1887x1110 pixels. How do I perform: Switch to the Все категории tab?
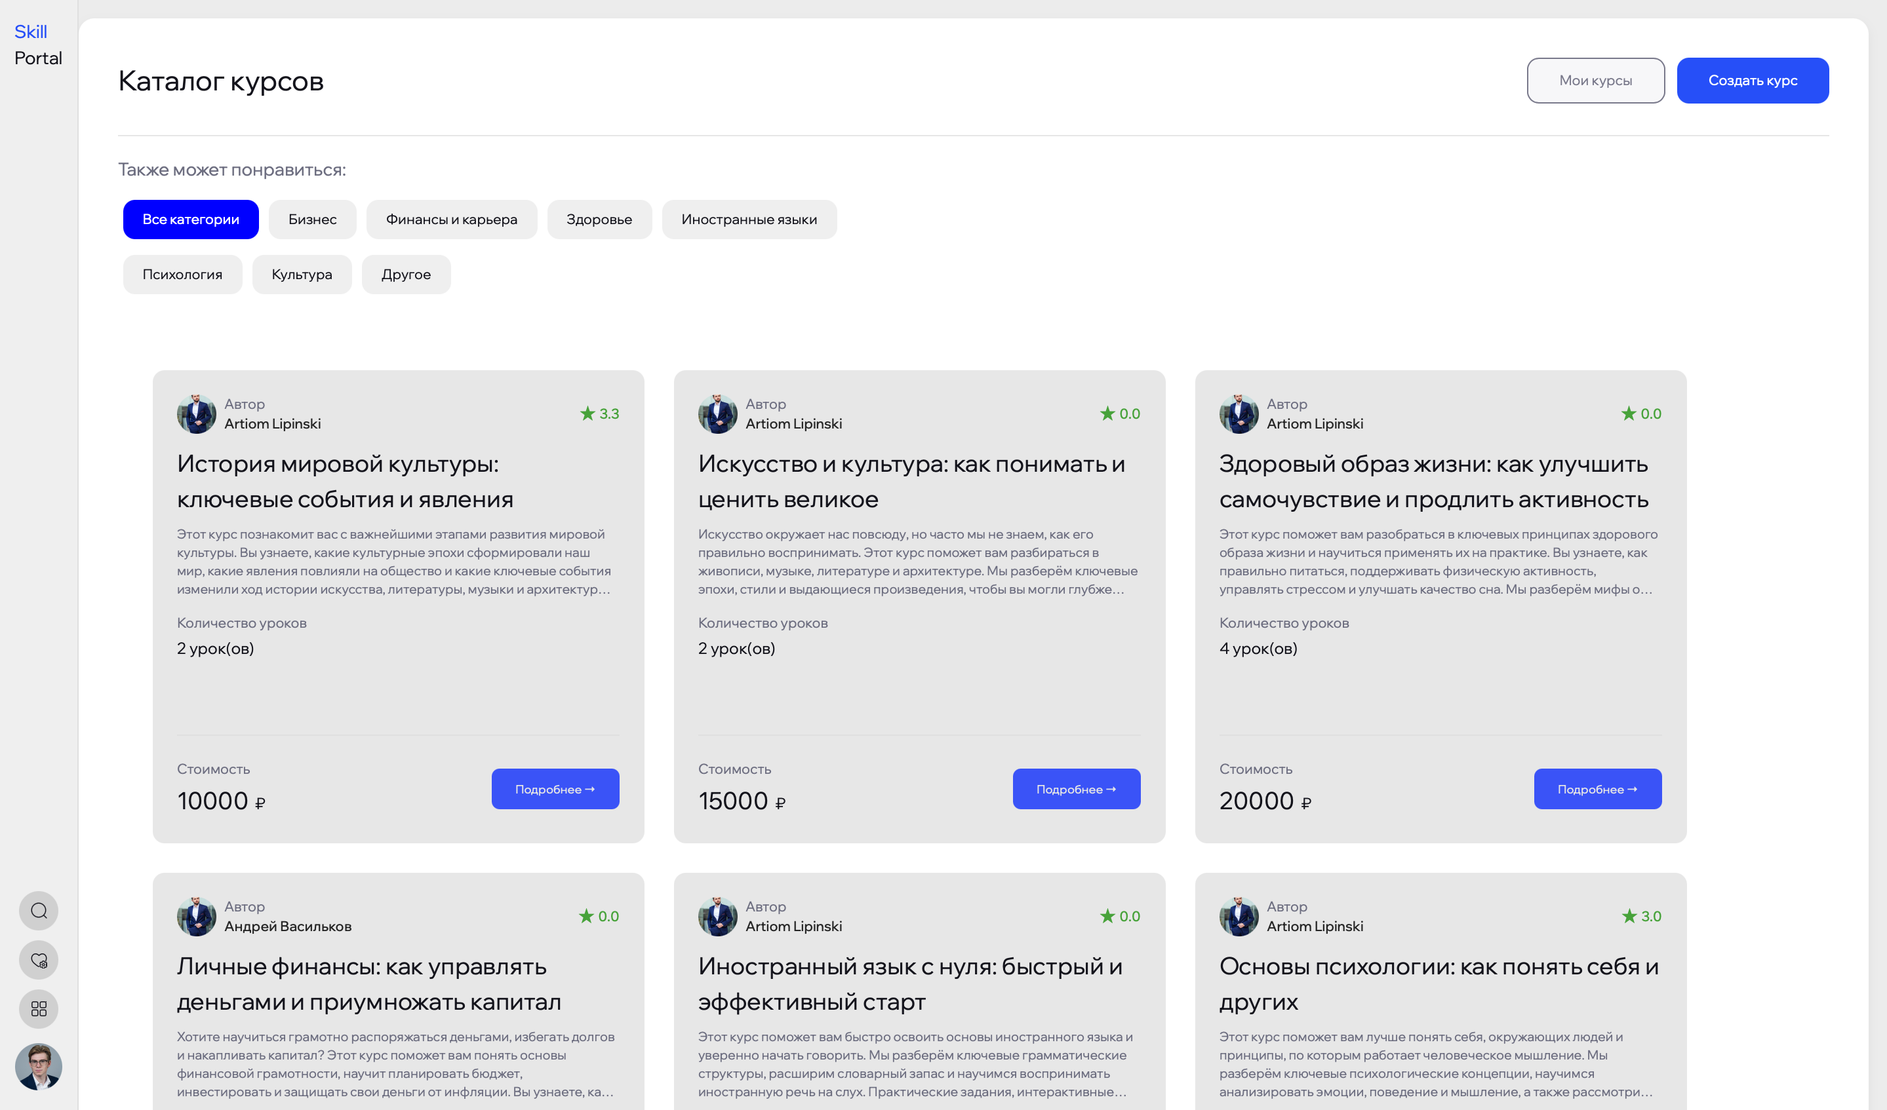[x=190, y=220]
